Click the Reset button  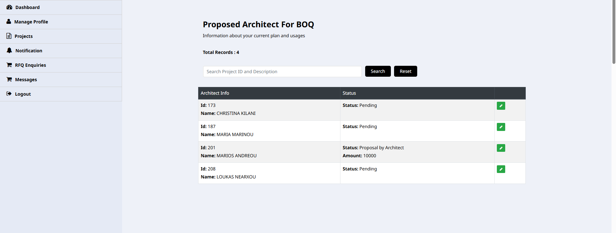coord(405,71)
